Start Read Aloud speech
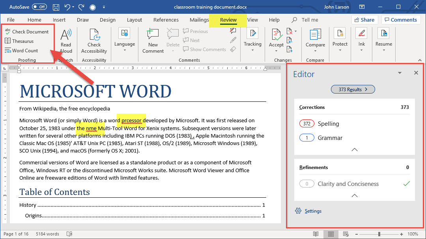The height and width of the screenshot is (239, 426). click(x=66, y=40)
